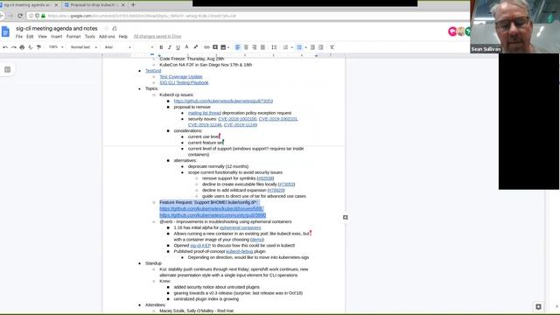The width and height of the screenshot is (560, 315).
Task: Click the Redo arrow in toolbar
Action: coord(14,47)
